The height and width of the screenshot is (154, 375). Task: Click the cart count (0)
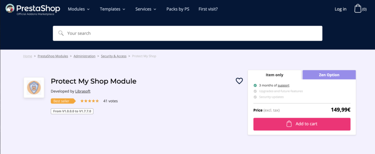(x=364, y=9)
